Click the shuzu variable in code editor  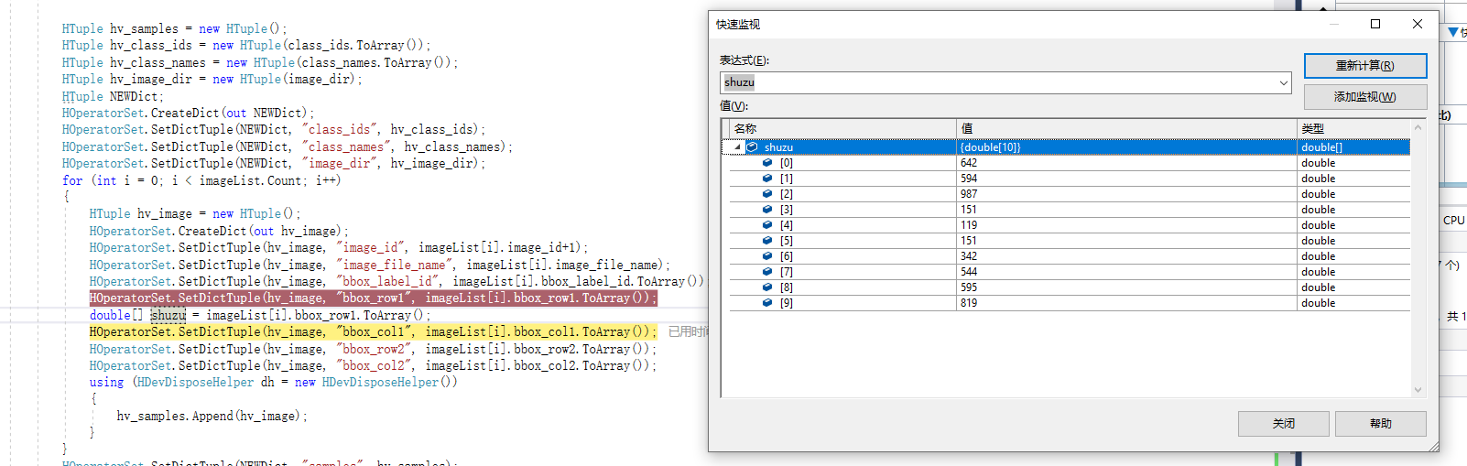coord(168,315)
